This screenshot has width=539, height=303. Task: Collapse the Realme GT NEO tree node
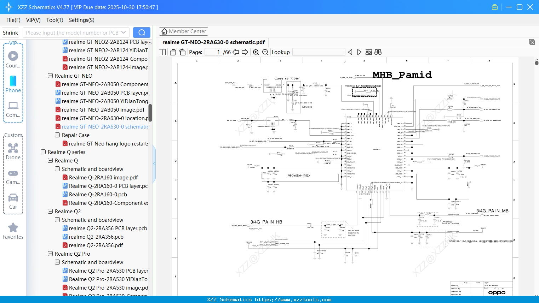50,76
